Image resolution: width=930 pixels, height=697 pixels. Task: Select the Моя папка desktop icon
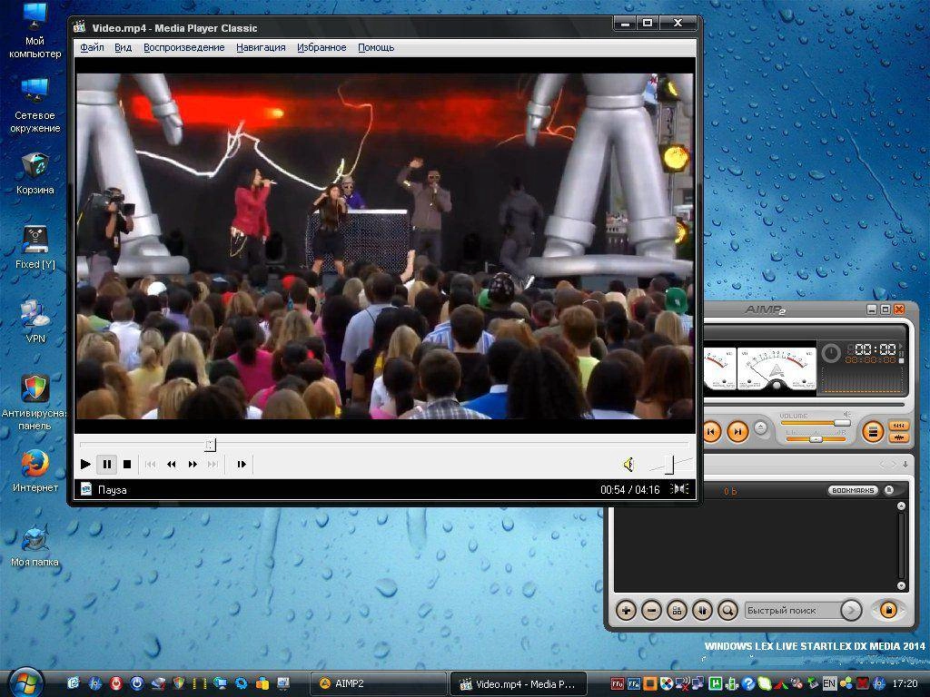tap(35, 545)
